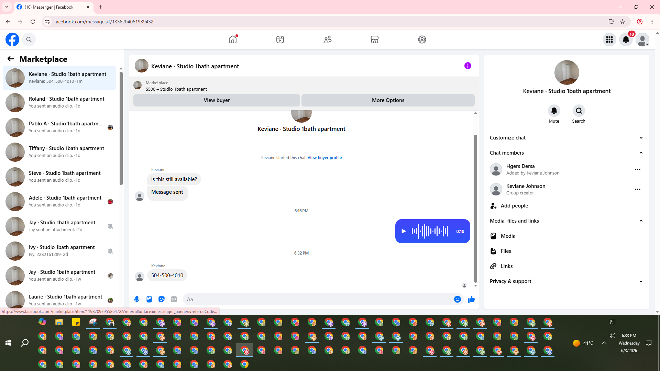Image resolution: width=660 pixels, height=371 pixels.
Task: Follow the View buyer profile link
Action: pyautogui.click(x=324, y=158)
